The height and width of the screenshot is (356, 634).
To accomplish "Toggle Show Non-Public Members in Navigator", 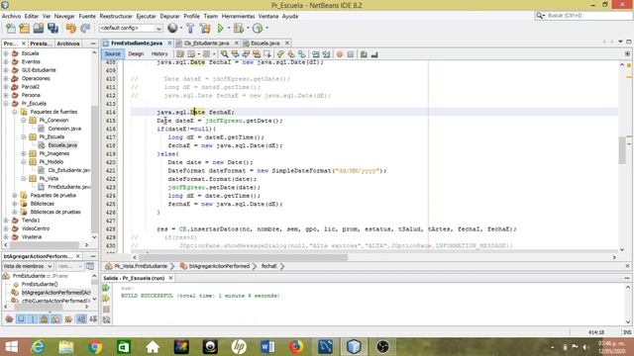I will (x=45, y=319).
